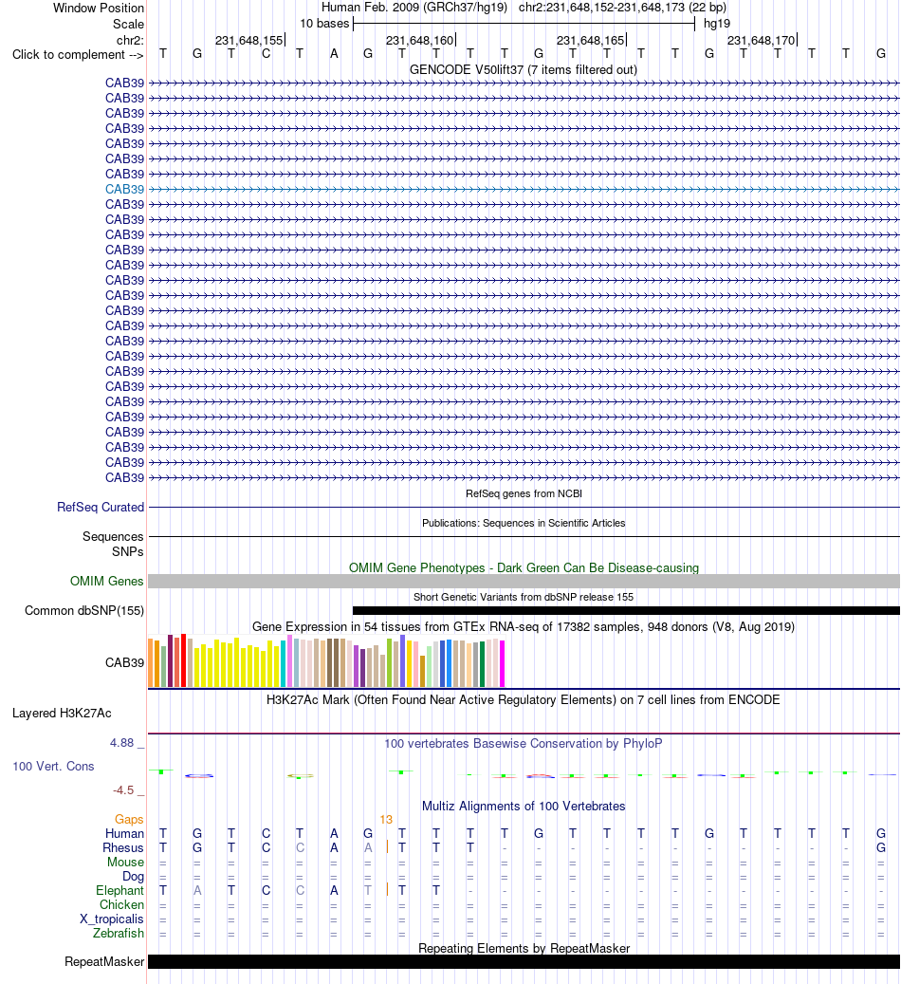This screenshot has height=984, width=901.
Task: Click the Chicken alignment row label
Action: (121, 905)
